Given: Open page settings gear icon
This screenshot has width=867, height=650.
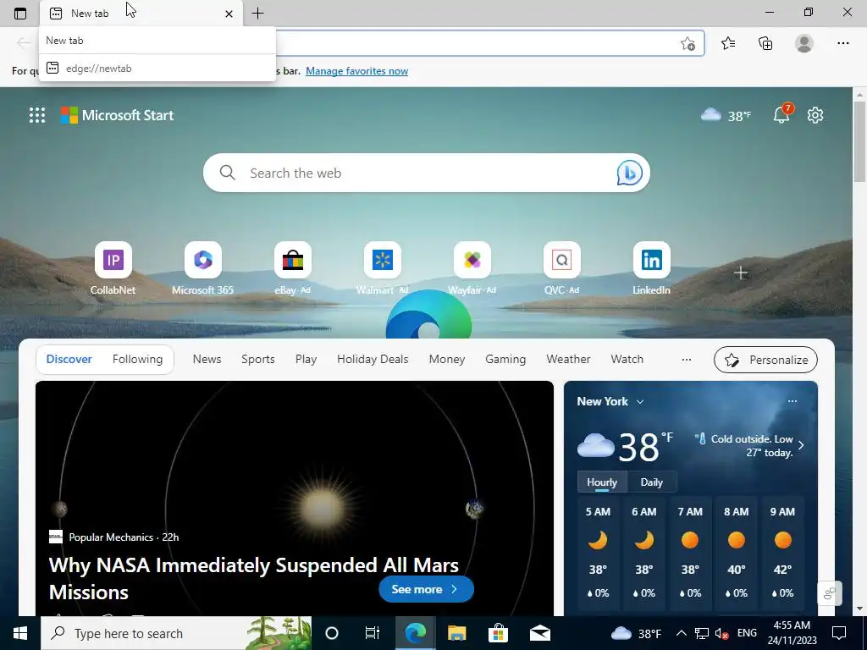Looking at the screenshot, I should [x=815, y=115].
